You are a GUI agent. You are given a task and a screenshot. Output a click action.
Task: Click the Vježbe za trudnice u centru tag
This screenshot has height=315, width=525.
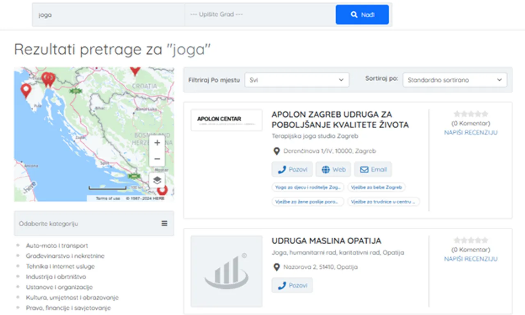click(383, 202)
